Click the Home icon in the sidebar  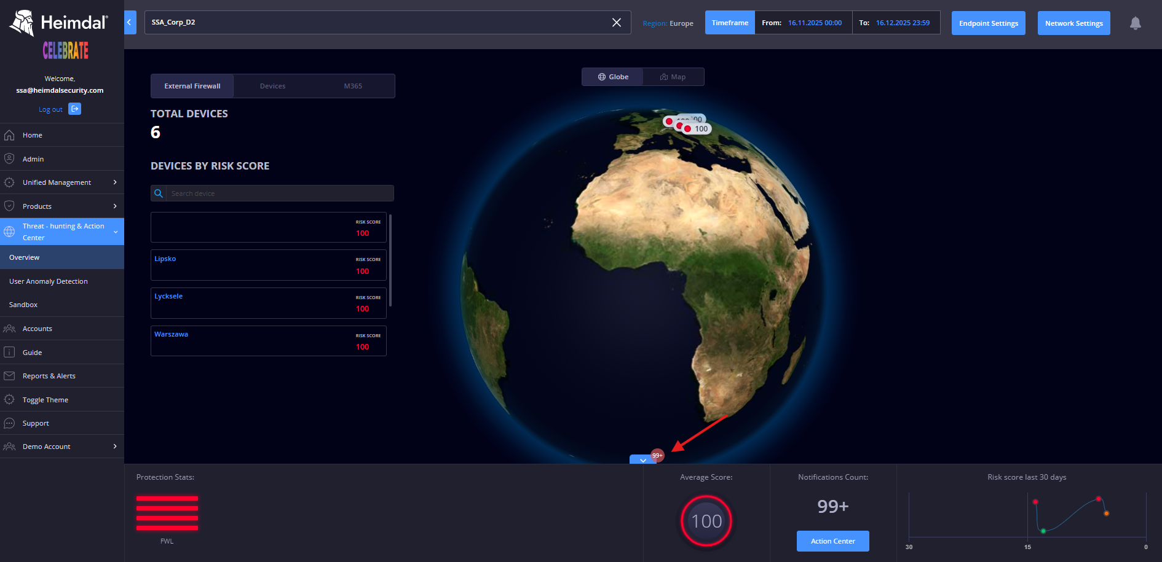tap(9, 135)
